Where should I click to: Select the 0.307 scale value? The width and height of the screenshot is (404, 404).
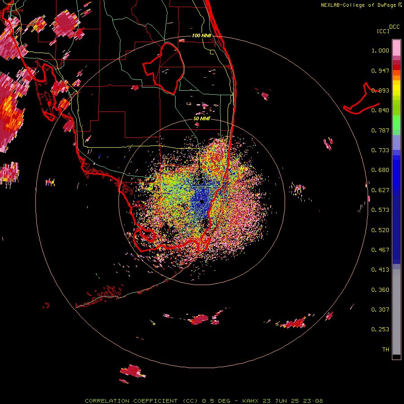(x=380, y=310)
